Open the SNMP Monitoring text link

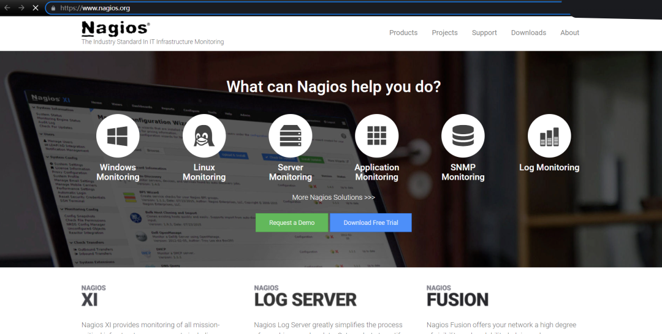(x=463, y=172)
